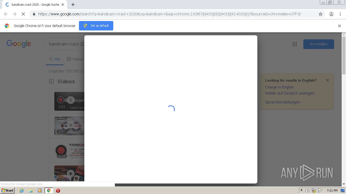Open the 2:37 video thumbnail

[69, 126]
